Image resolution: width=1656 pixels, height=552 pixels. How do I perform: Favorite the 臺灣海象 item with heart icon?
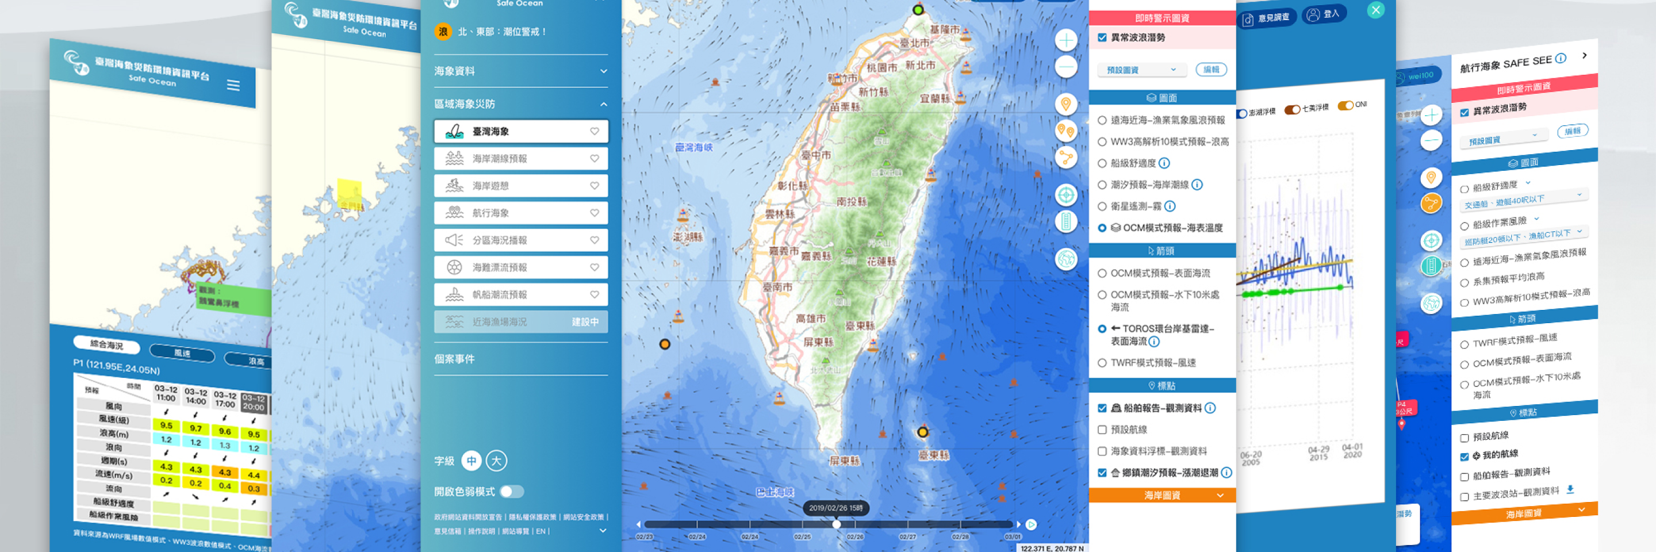[x=595, y=131]
